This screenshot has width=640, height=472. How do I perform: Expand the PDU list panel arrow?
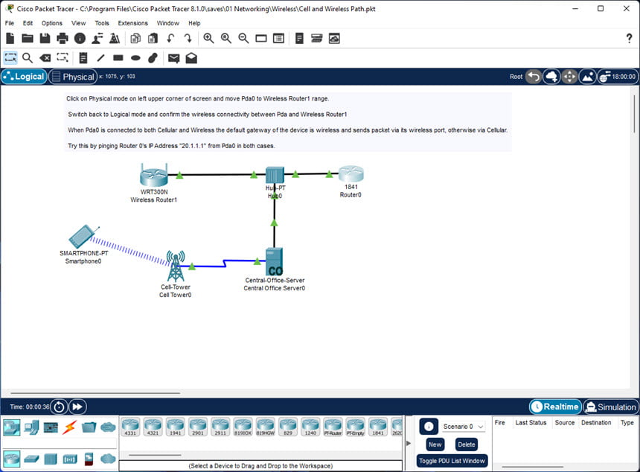click(x=409, y=443)
